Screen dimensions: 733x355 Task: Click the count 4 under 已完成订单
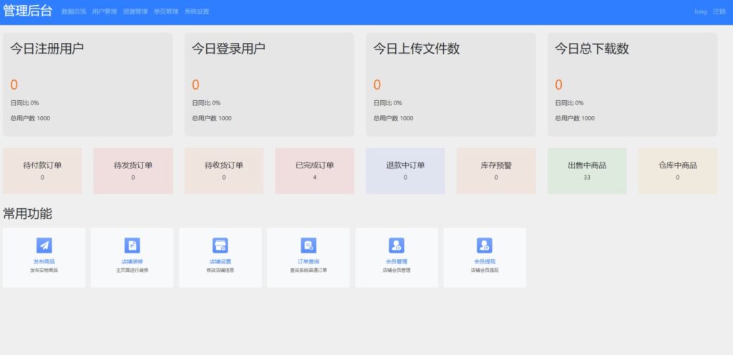[x=315, y=177]
